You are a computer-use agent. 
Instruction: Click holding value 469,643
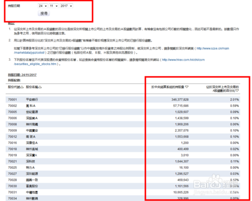point(183,180)
